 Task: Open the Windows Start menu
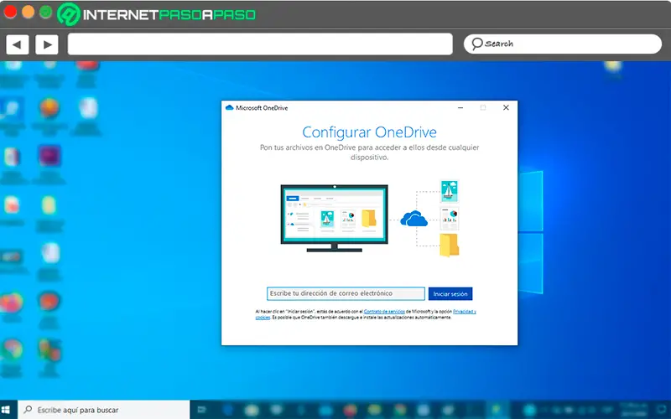coord(6,410)
